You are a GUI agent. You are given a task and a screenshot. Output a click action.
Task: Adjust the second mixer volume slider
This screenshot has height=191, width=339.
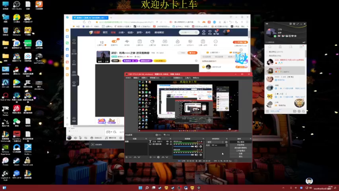184,155
